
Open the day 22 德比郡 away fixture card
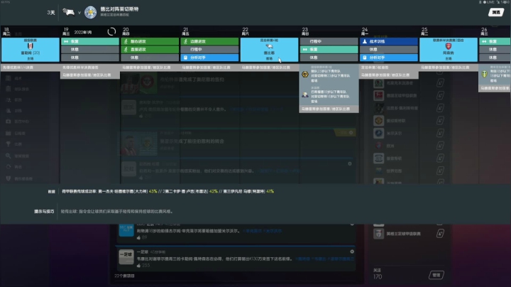pyautogui.click(x=269, y=50)
